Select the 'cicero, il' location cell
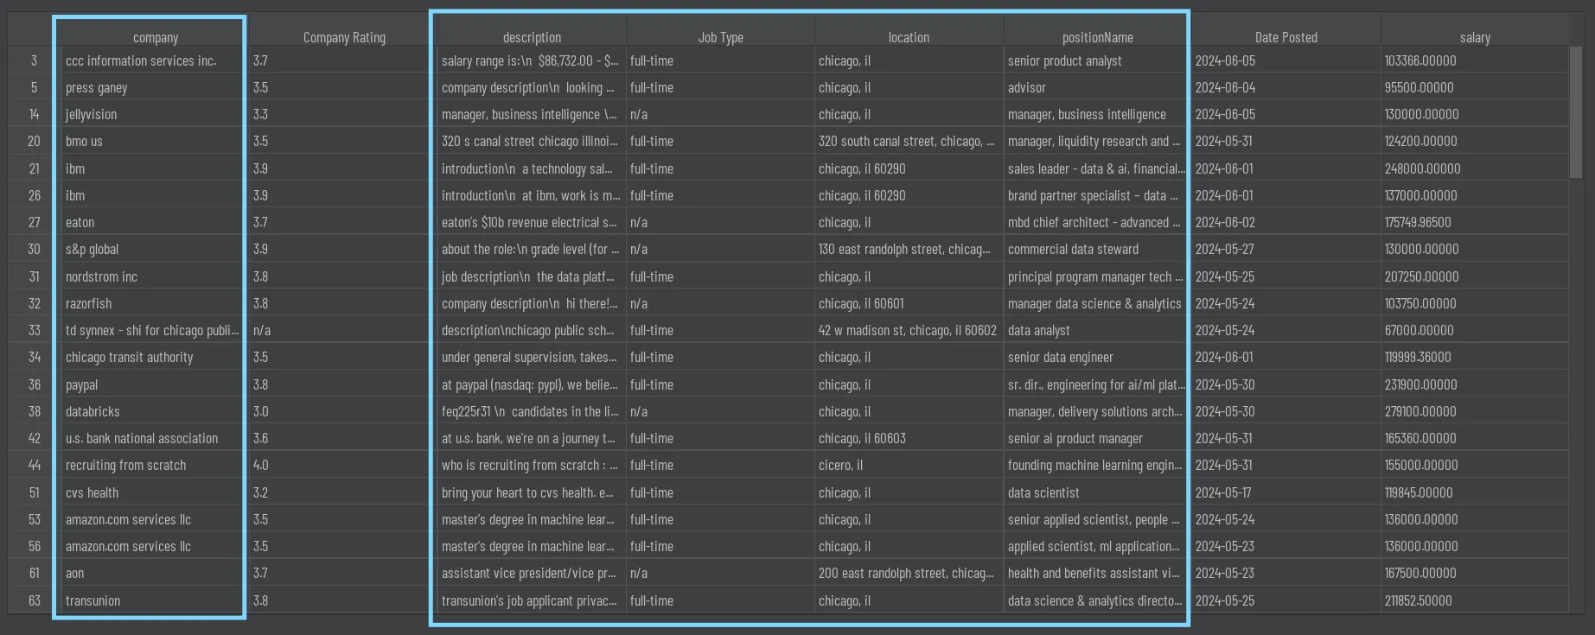Image resolution: width=1595 pixels, height=635 pixels. click(909, 465)
